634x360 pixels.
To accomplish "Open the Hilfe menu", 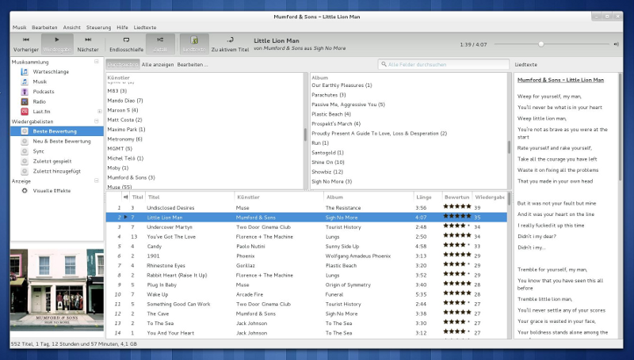I will [122, 28].
